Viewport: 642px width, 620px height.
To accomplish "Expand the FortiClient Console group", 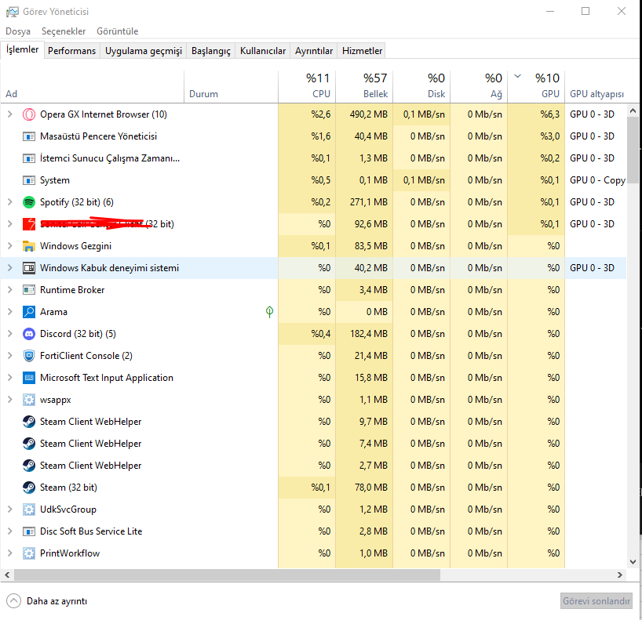I will click(x=10, y=356).
